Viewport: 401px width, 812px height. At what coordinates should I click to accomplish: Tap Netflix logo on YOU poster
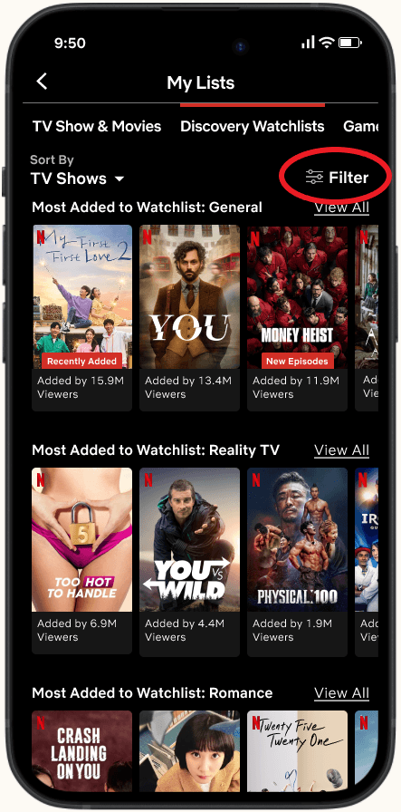(x=148, y=237)
